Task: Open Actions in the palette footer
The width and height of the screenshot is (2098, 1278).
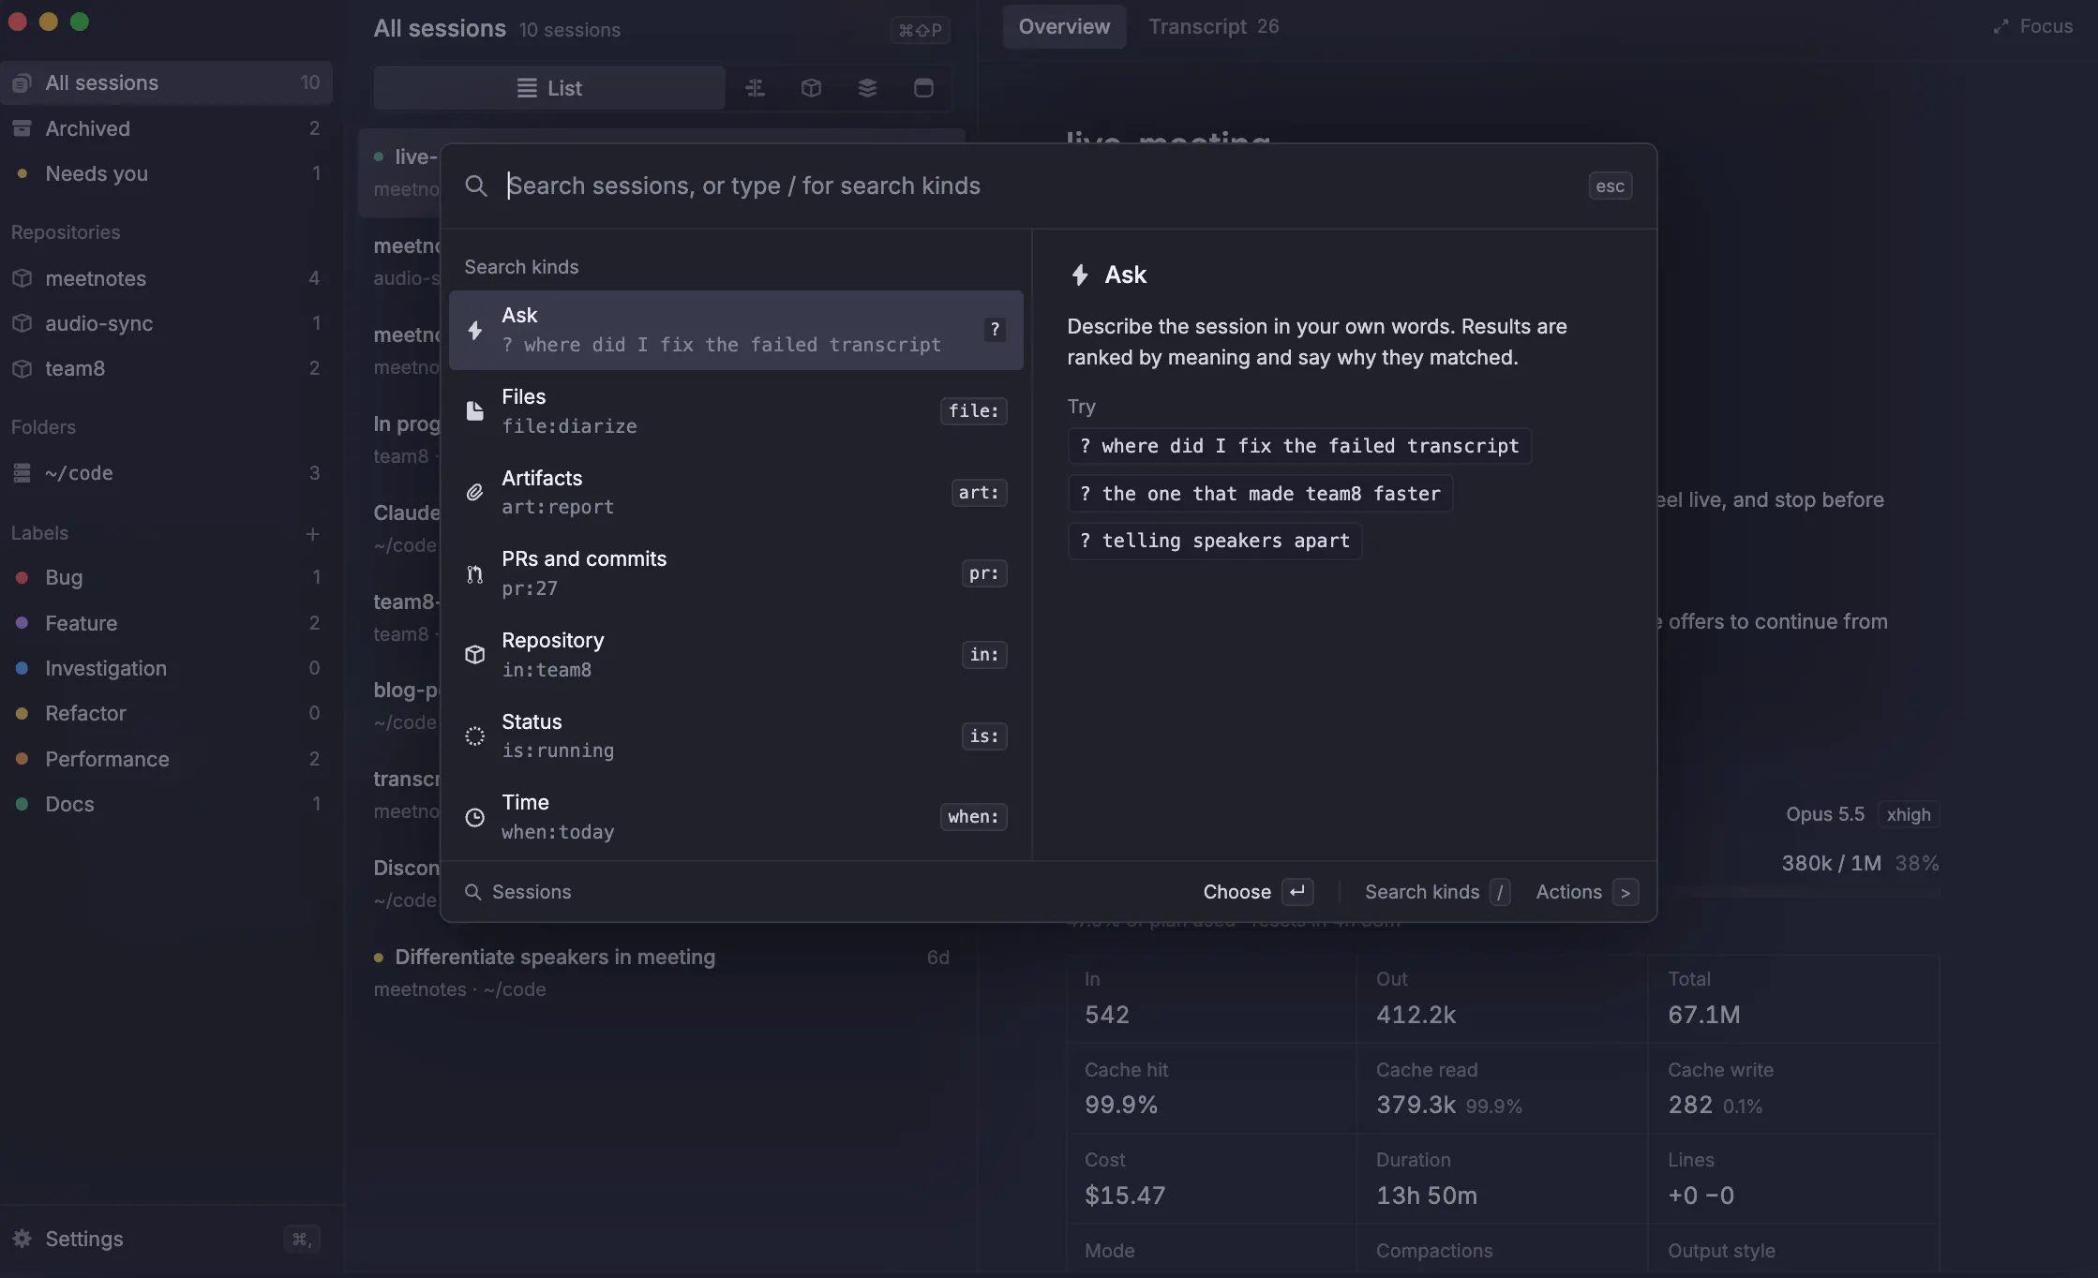Action: tap(1586, 892)
